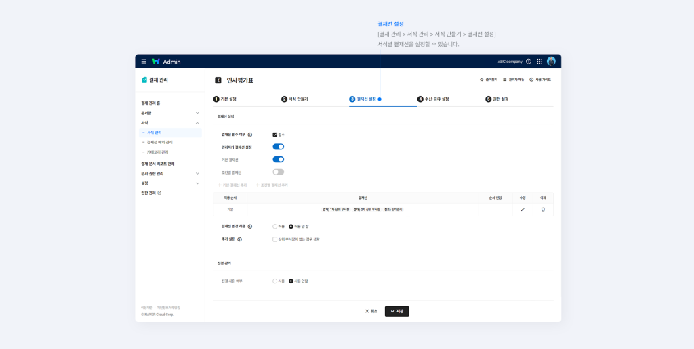Click '결재) 2차 상위 부서장' chip

coord(367,210)
